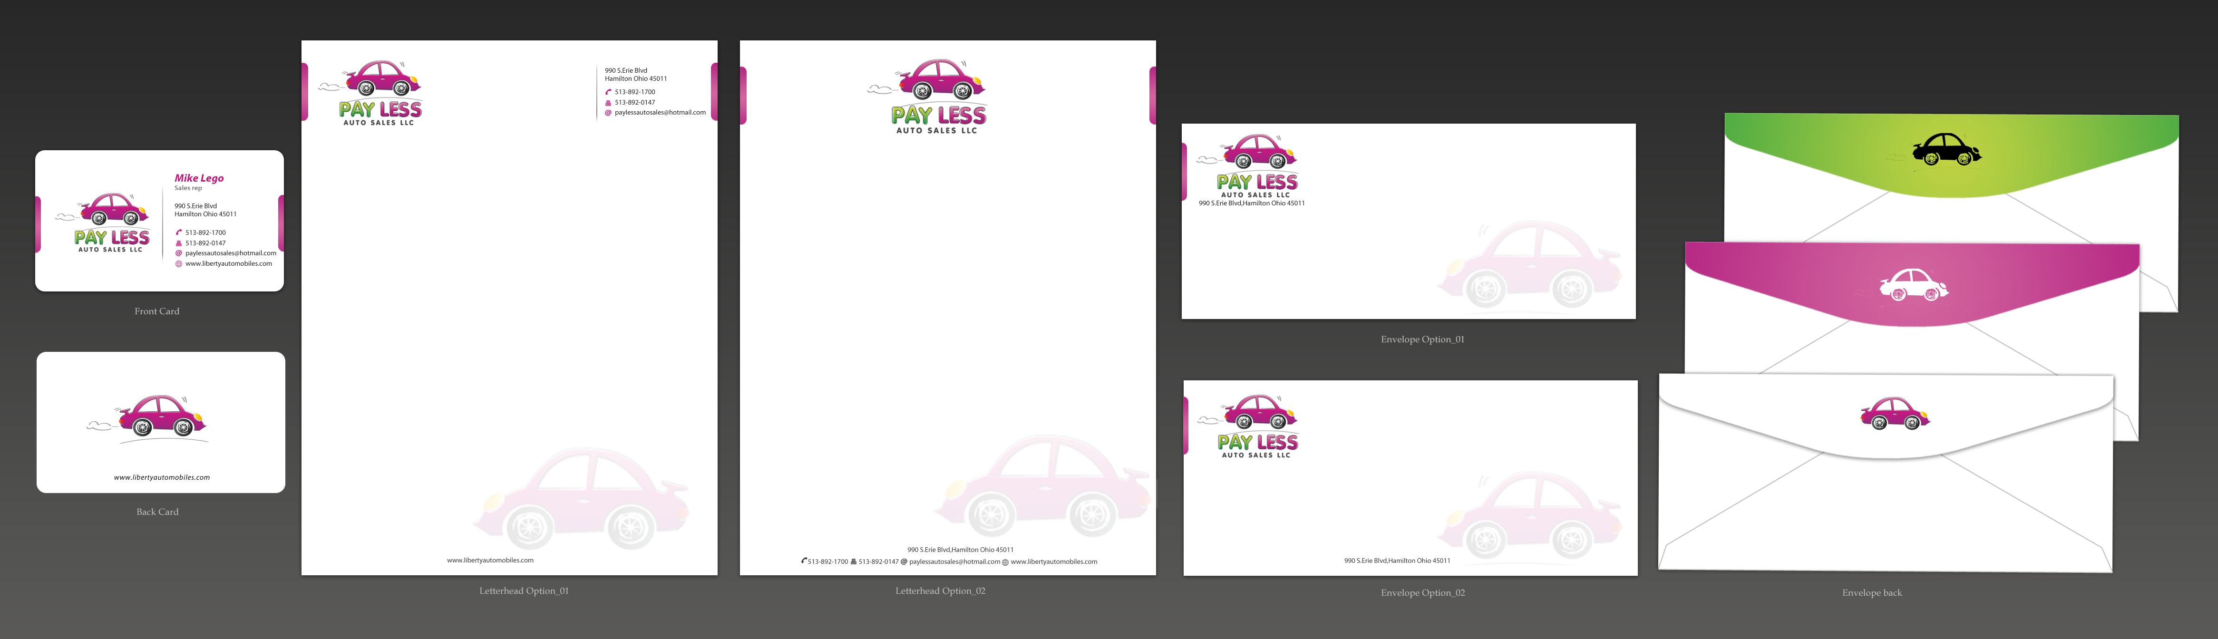This screenshot has width=2218, height=639.
Task: Click the phone icon on Front Card
Action: pos(179,232)
